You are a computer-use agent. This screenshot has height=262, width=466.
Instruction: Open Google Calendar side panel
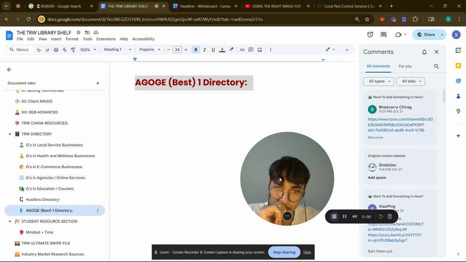coord(458,51)
